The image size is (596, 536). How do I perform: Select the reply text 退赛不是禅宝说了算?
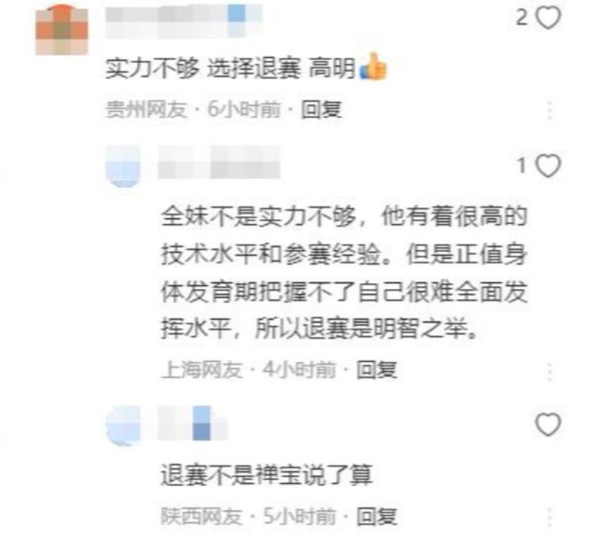point(266,474)
